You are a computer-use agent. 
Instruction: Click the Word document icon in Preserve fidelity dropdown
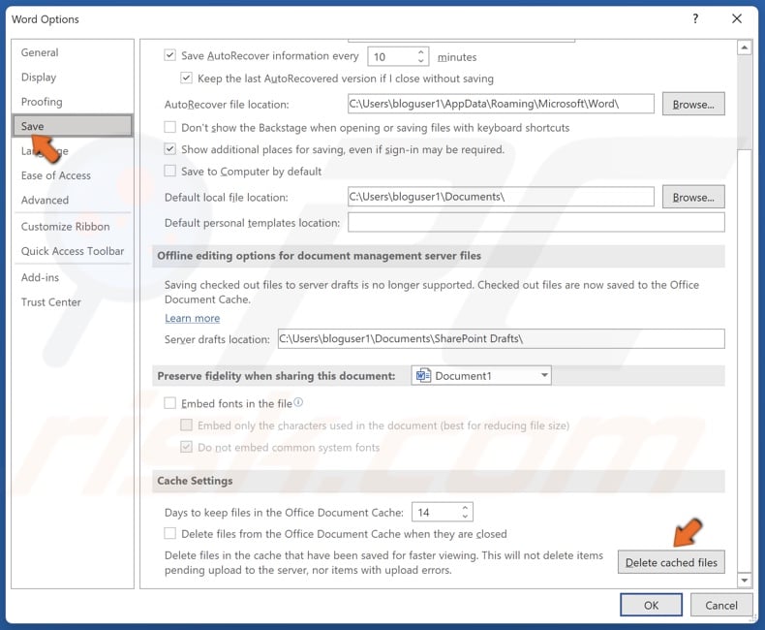[x=422, y=375]
